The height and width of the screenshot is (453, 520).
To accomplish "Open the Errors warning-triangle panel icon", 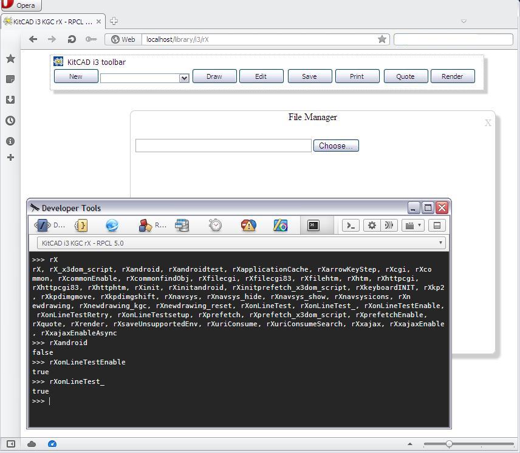I will (x=248, y=226).
